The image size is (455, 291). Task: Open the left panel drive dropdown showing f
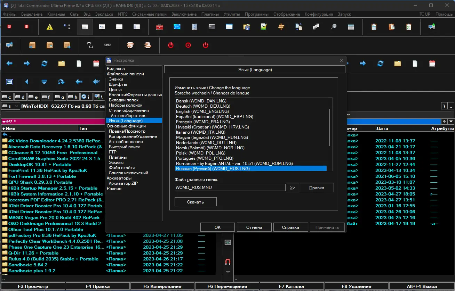(x=10, y=106)
